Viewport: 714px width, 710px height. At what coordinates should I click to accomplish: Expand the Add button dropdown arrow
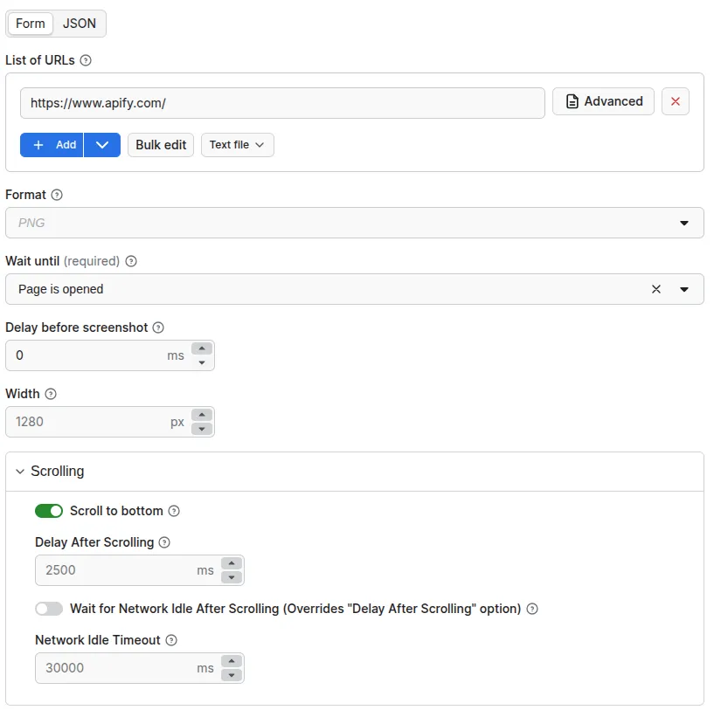(x=102, y=145)
